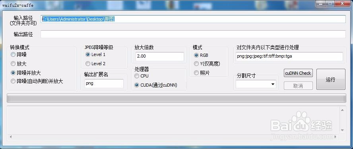Click the waifu2x-caffe window title
The height and width of the screenshot is (149, 353).
coord(18,5)
